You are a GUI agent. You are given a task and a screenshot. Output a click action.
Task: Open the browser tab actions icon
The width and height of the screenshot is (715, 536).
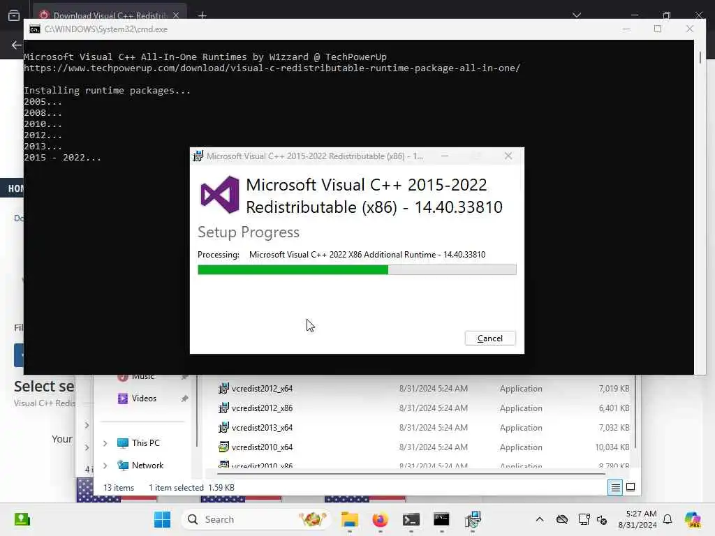click(x=14, y=15)
